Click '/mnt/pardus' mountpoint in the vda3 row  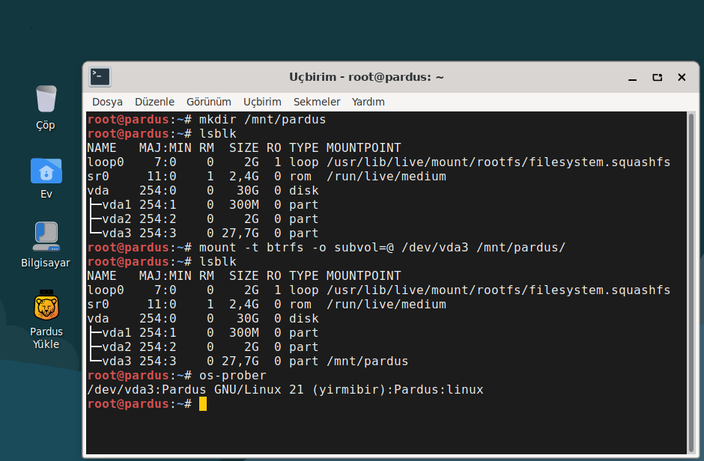(367, 361)
